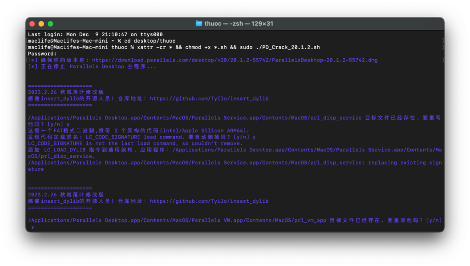Click the green full-screen window button

click(50, 24)
